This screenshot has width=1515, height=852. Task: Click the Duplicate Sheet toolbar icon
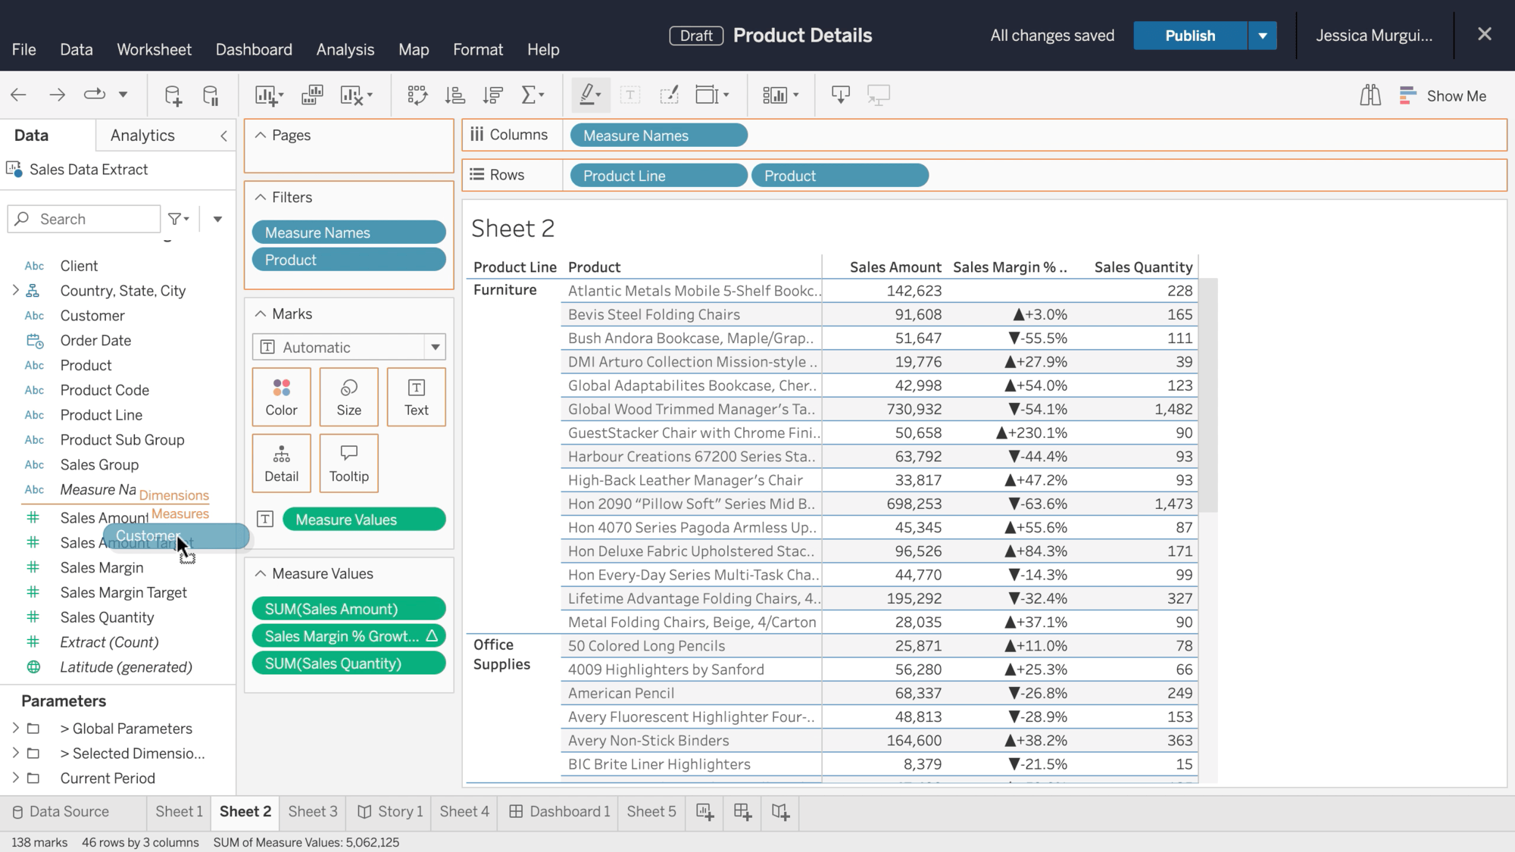click(312, 95)
